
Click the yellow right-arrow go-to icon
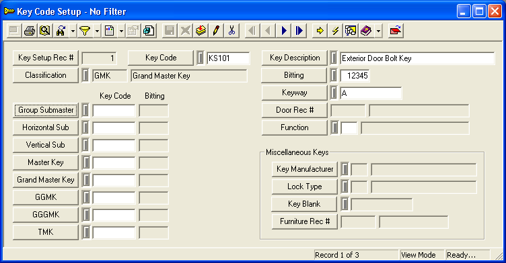(320, 31)
